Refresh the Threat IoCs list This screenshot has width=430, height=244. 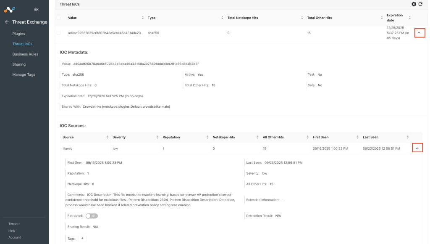(420, 4)
